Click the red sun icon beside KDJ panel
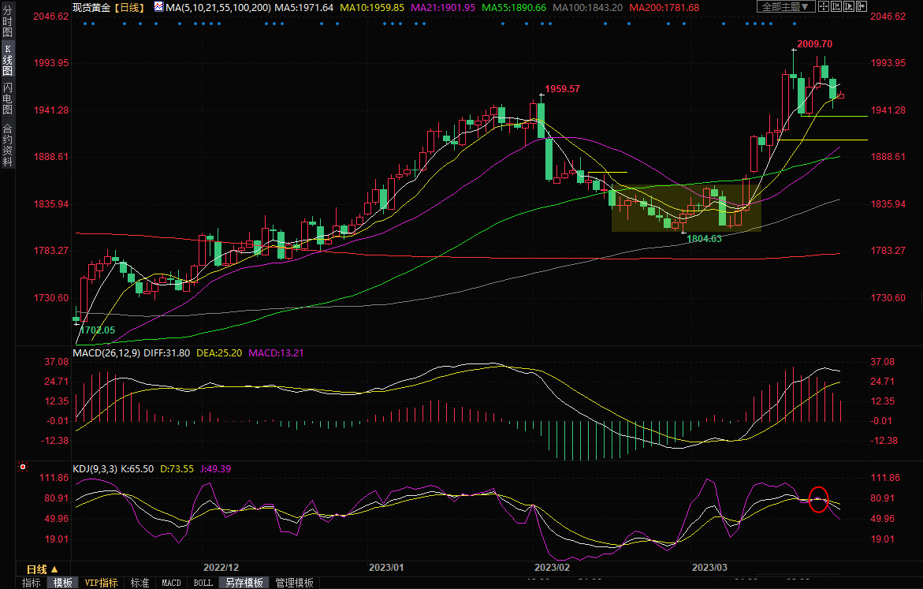Viewport: 923px width, 589px height. pos(24,468)
